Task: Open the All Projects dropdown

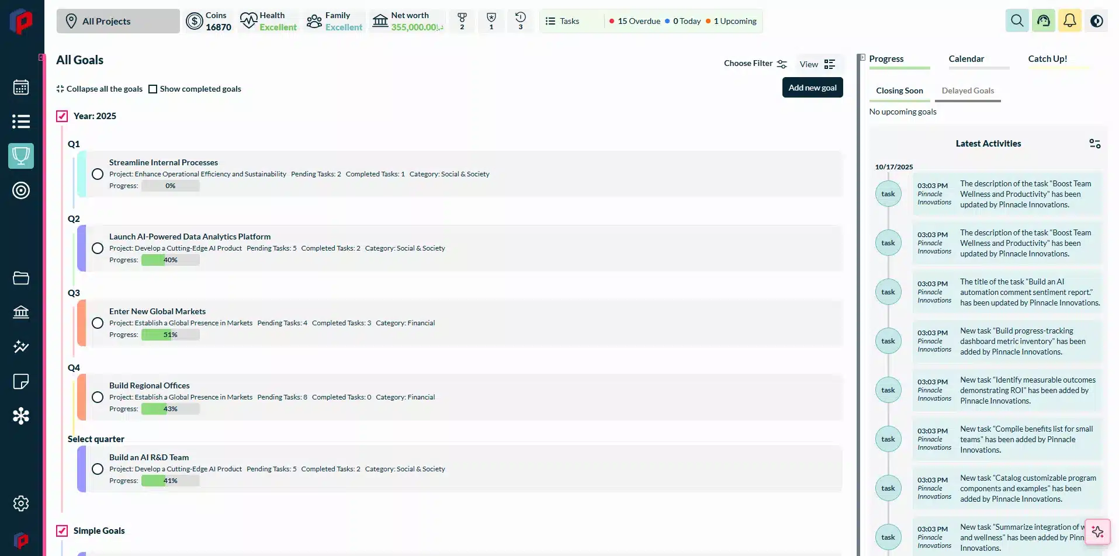Action: 118,21
